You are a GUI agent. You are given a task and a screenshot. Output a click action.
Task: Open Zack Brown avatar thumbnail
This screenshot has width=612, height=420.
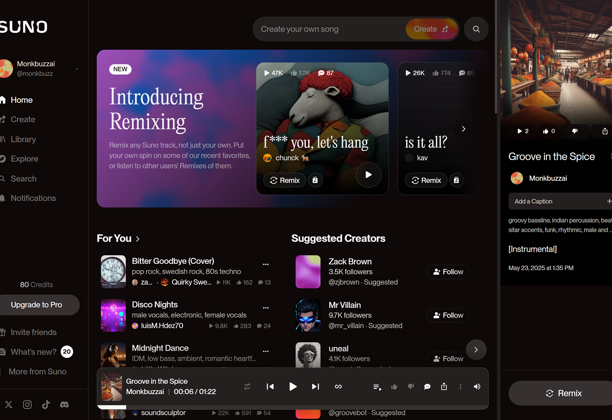308,272
